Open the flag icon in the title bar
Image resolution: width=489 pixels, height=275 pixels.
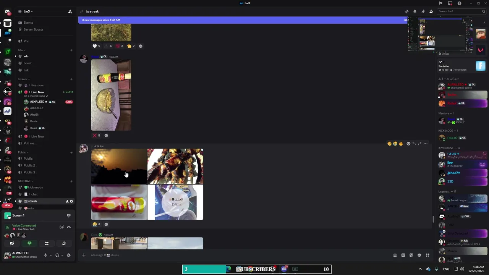(440, 3)
